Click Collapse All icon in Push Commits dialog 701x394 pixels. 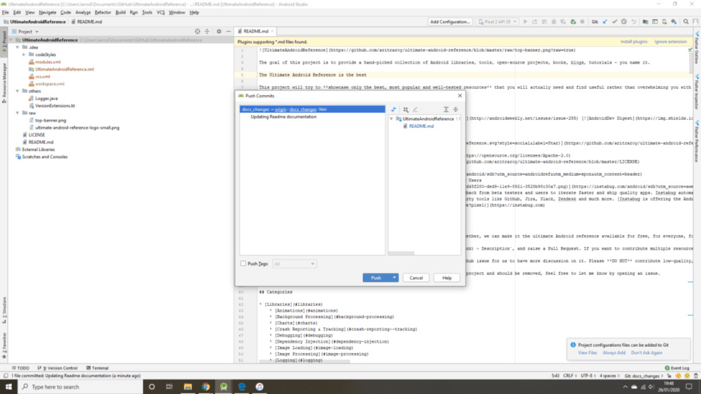[455, 109]
